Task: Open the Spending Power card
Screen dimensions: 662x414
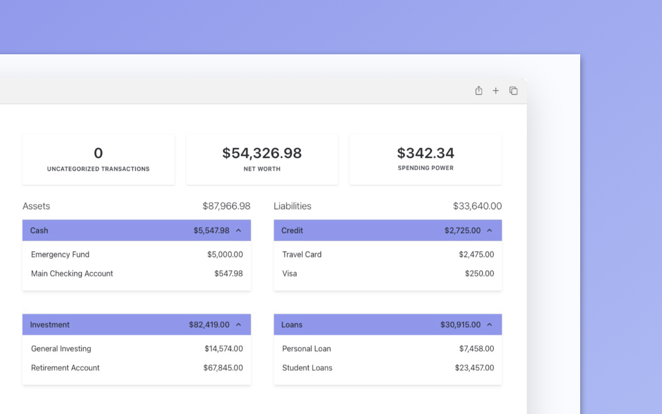Action: pos(426,160)
